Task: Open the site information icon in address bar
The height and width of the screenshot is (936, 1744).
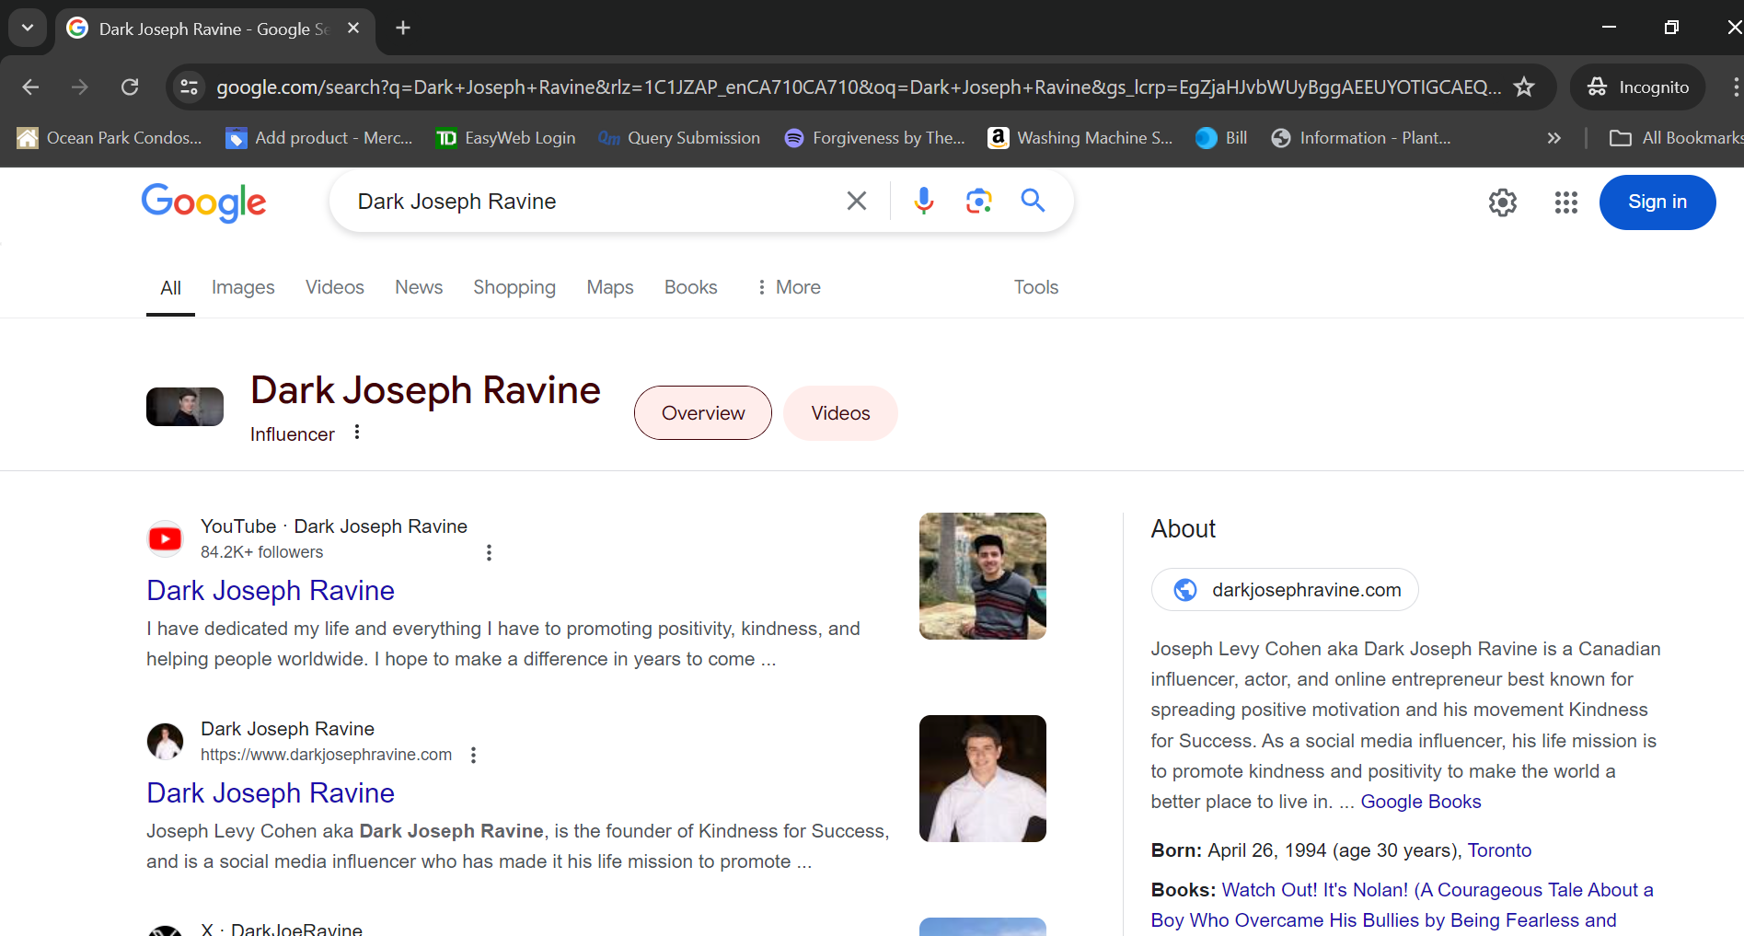Action: pos(190,87)
